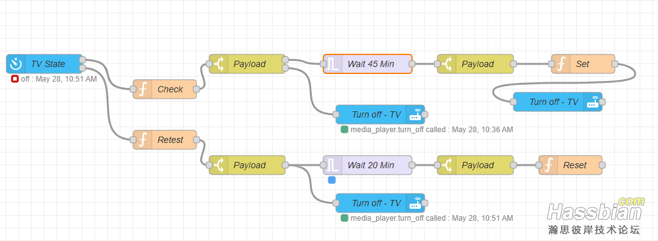This screenshot has width=658, height=241.
Task: Click the Wait 20 Min trigger icon
Action: click(x=333, y=165)
